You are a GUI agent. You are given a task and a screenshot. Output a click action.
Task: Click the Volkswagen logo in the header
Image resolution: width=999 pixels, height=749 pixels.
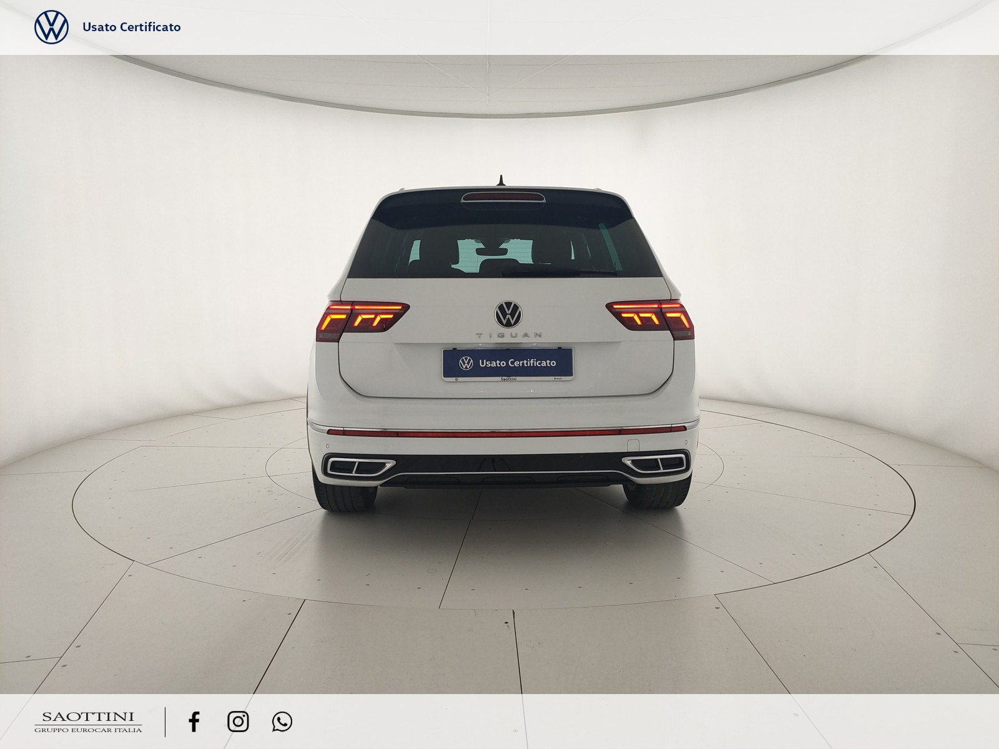(51, 27)
